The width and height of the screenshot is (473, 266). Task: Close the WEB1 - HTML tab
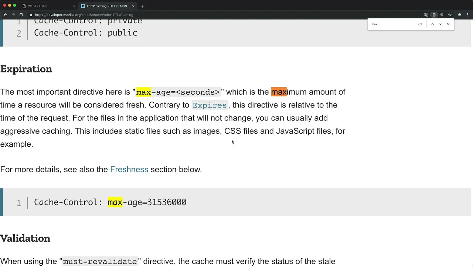pos(74,6)
